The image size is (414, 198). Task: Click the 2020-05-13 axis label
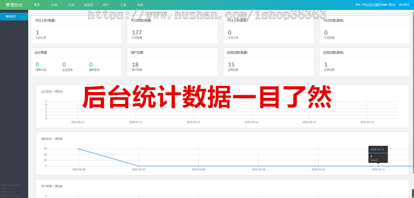(x=194, y=123)
